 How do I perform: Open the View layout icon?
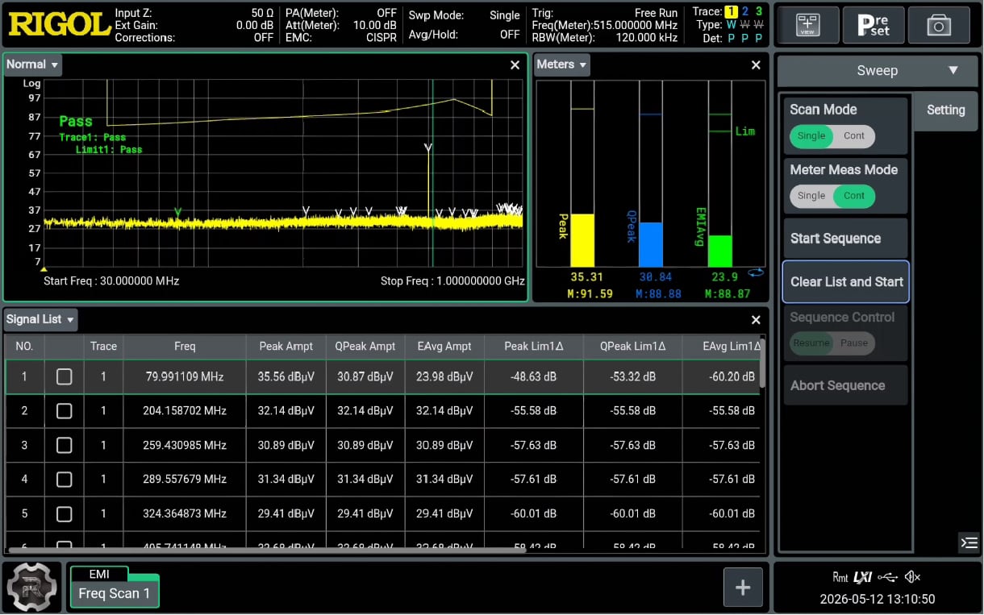(x=807, y=25)
